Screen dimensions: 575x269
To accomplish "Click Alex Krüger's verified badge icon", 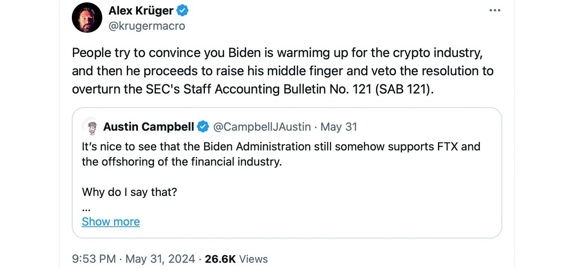I will [x=182, y=10].
